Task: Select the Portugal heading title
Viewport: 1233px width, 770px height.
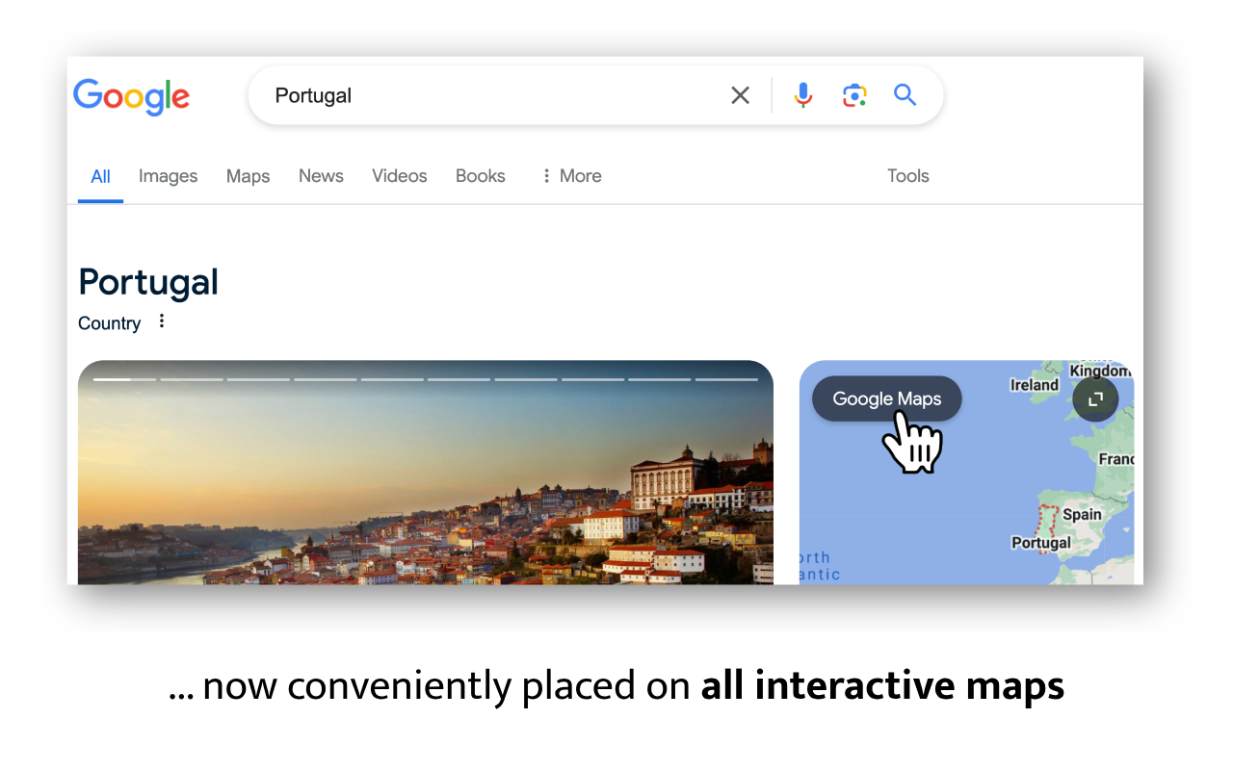Action: [x=148, y=282]
